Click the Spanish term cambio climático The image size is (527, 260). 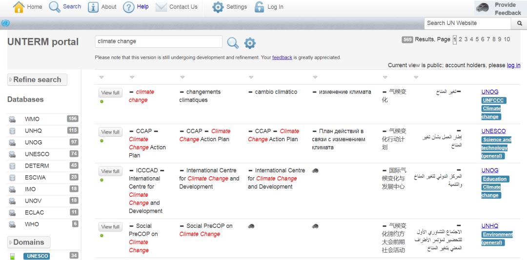276,92
